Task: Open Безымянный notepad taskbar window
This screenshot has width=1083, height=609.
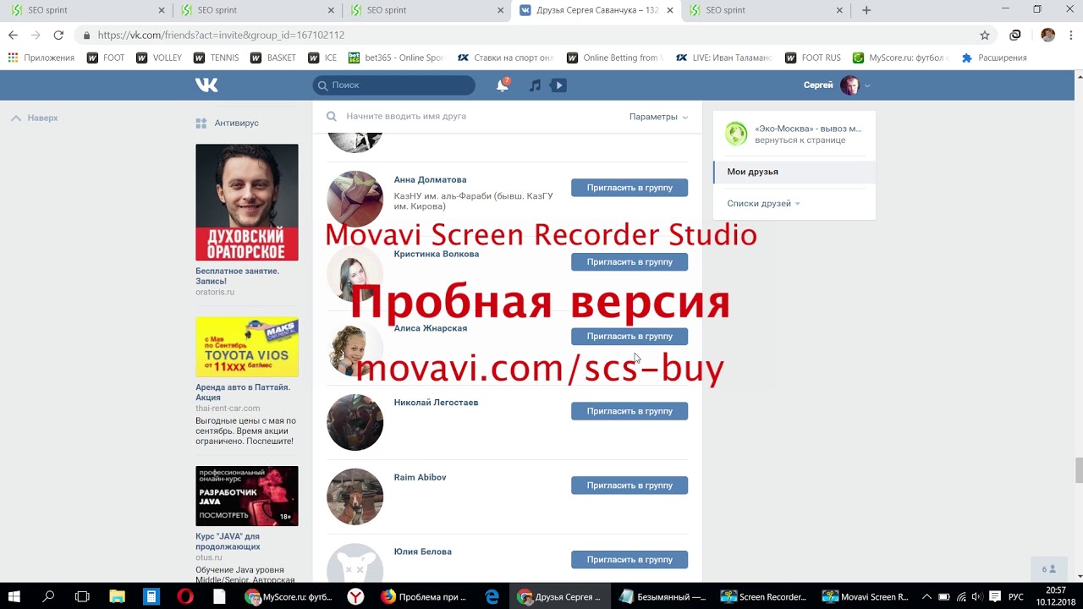Action: tap(662, 596)
